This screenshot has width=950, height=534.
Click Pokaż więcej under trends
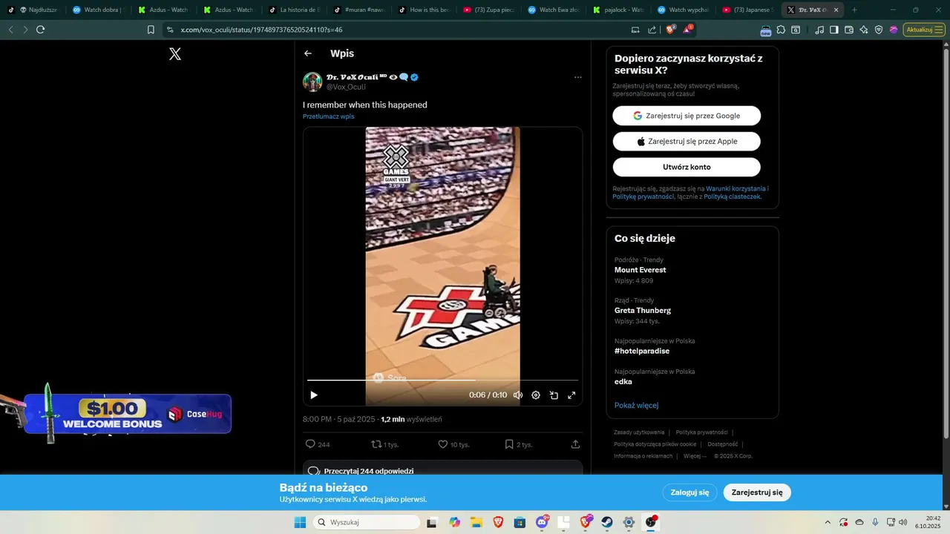pyautogui.click(x=636, y=405)
